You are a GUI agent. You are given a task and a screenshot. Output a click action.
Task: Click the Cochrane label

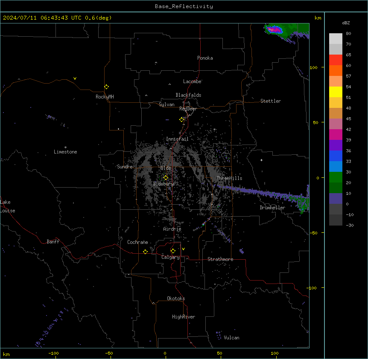point(137,242)
